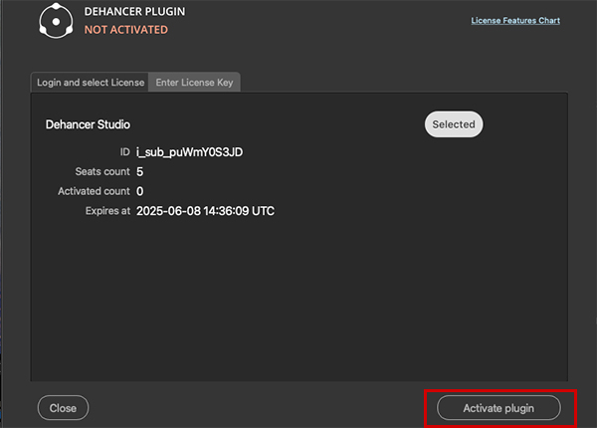Image resolution: width=597 pixels, height=428 pixels.
Task: Click the Seats count label
Action: point(102,172)
